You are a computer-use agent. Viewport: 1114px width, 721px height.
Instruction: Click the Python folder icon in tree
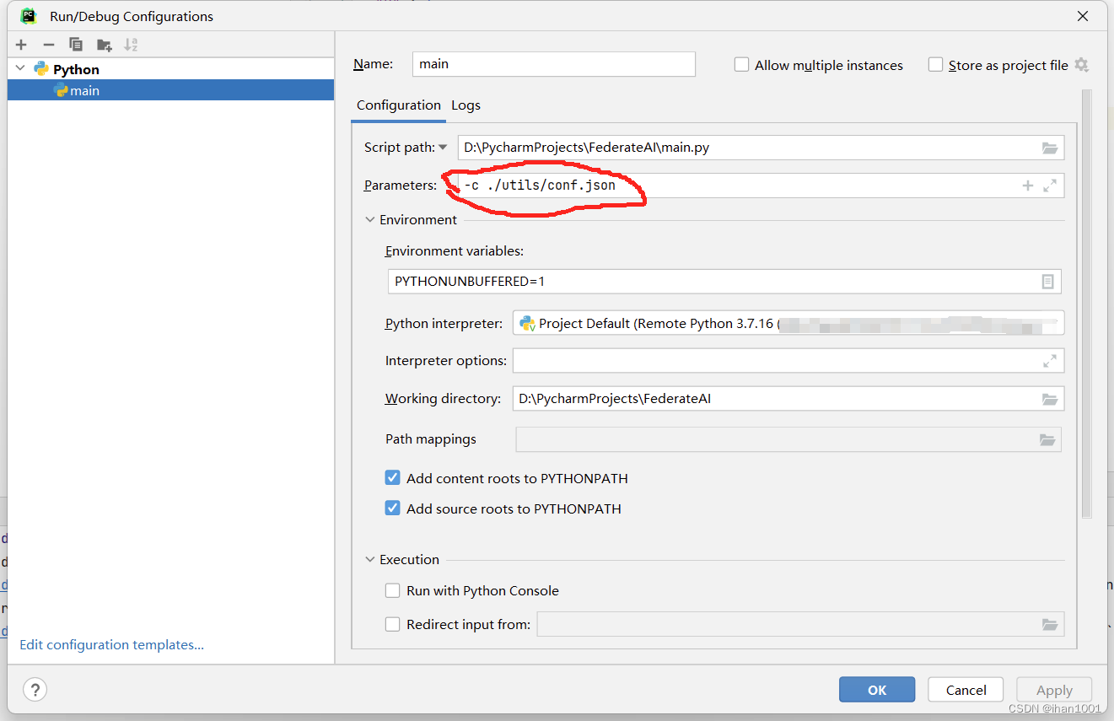pos(40,69)
